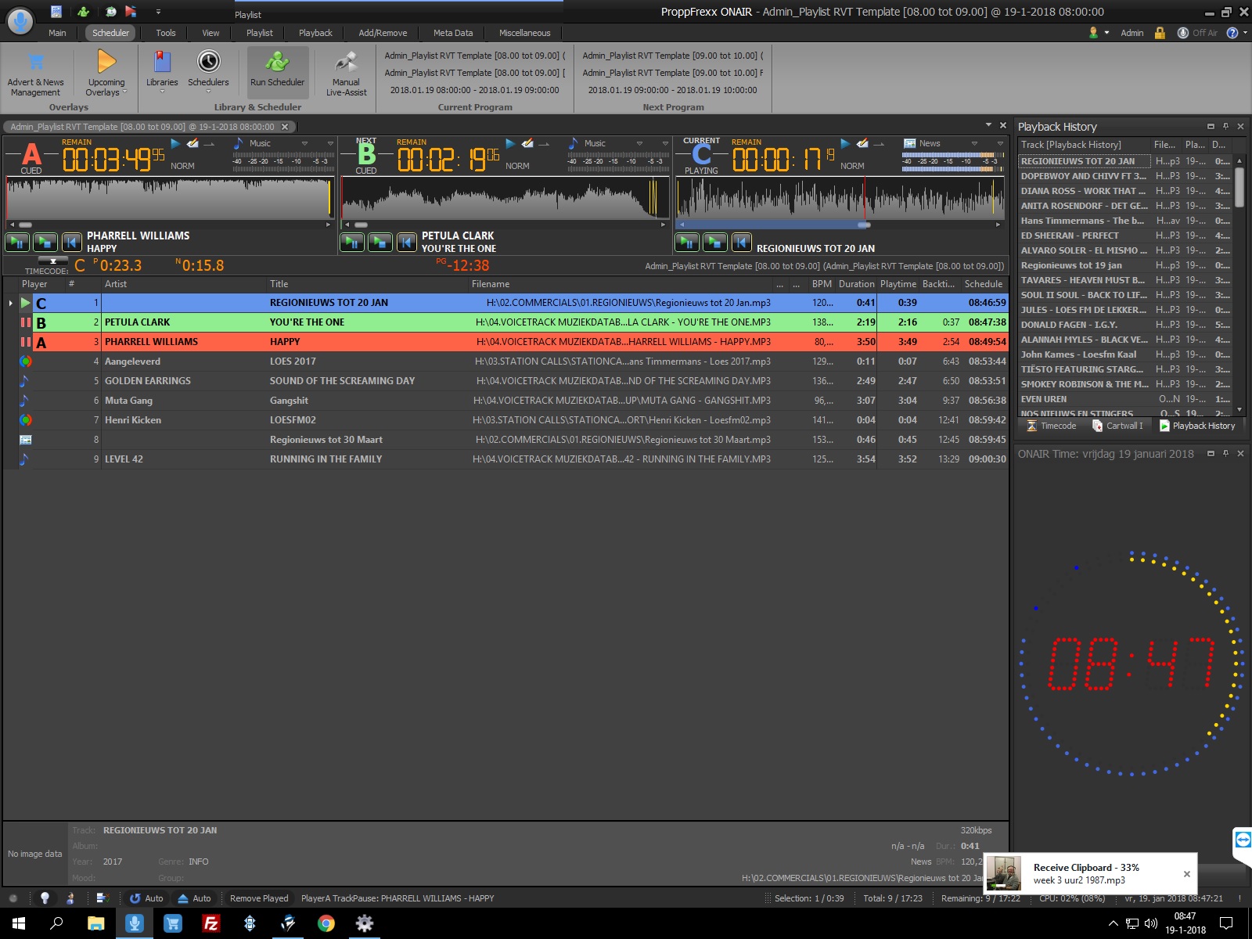Click the lightbulb icon in the status bar
The image size is (1252, 939).
[x=45, y=898]
